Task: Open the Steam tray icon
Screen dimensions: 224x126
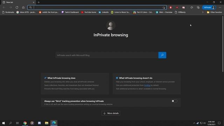Action: click(x=197, y=123)
